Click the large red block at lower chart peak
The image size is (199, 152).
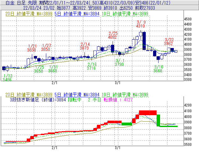coord(148,113)
